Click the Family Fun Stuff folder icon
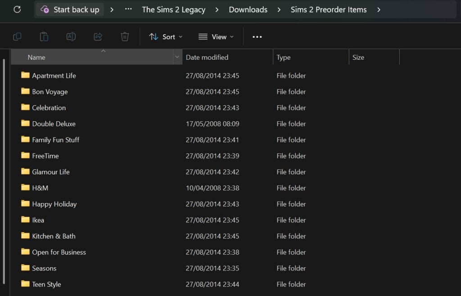This screenshot has width=461, height=296. (x=25, y=139)
